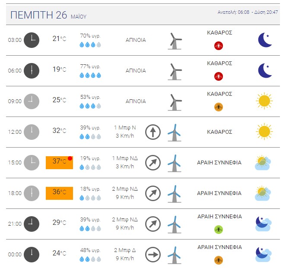Click the sunrise and sunset times text
The height and width of the screenshot is (268, 305).
click(248, 12)
